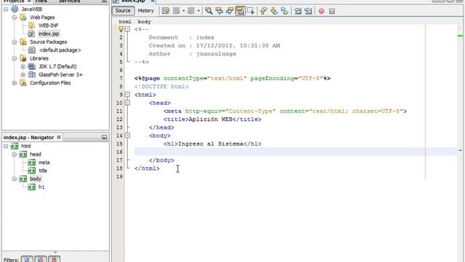
Task: Click Toggle Bookmark icon
Action: pyautogui.click(x=284, y=11)
